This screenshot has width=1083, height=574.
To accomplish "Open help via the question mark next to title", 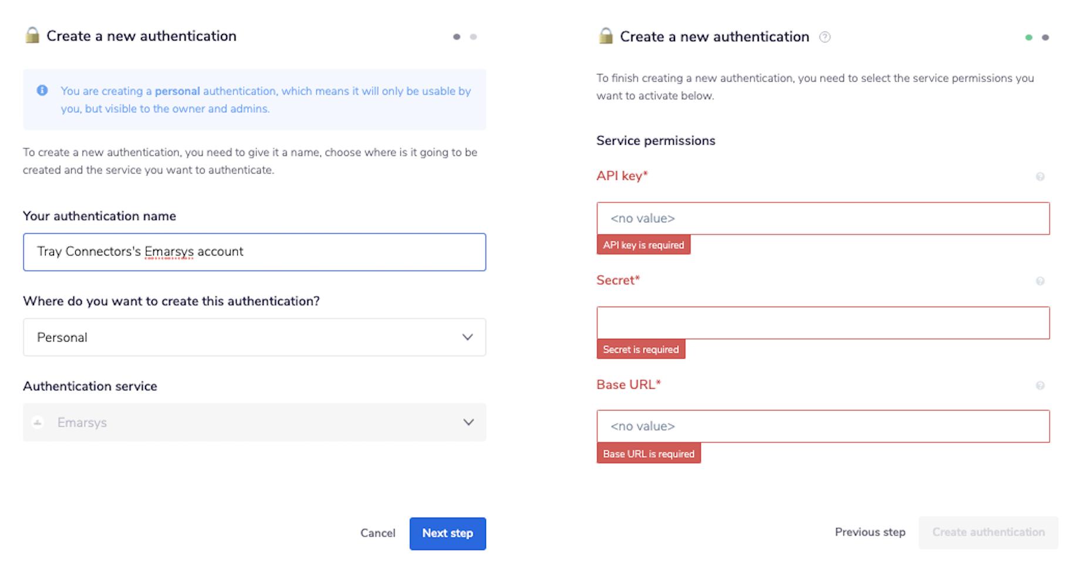I will point(825,37).
